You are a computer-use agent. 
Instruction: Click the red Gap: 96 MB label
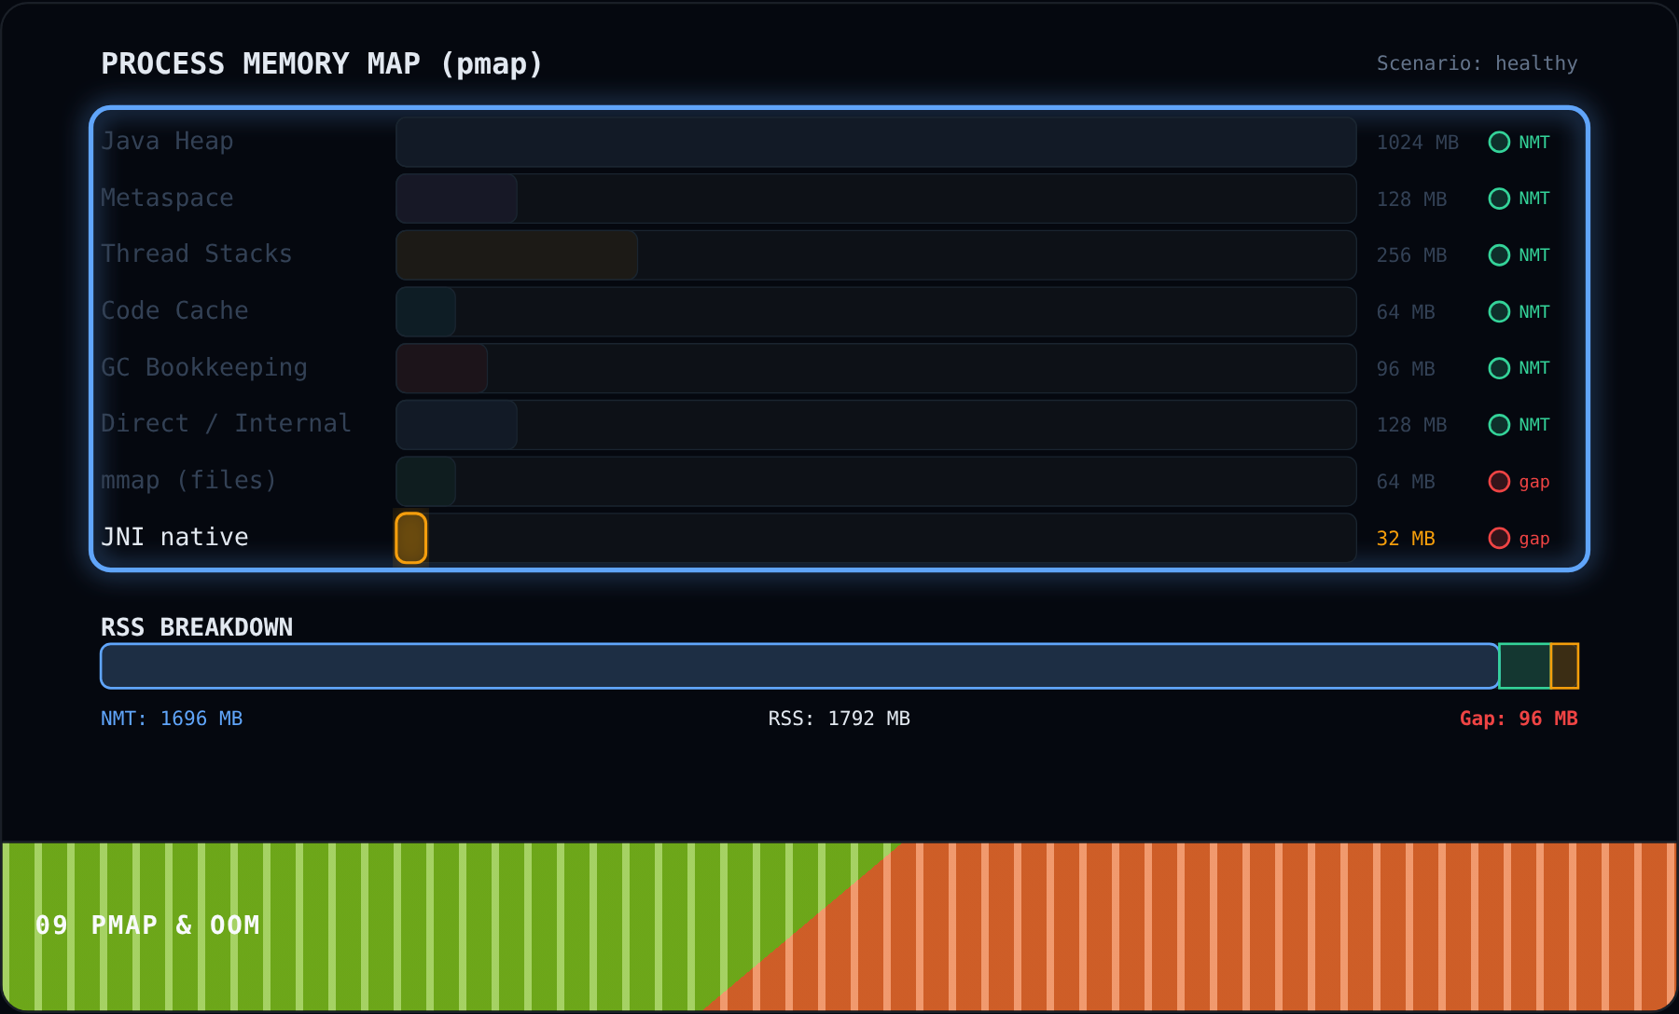(1519, 719)
